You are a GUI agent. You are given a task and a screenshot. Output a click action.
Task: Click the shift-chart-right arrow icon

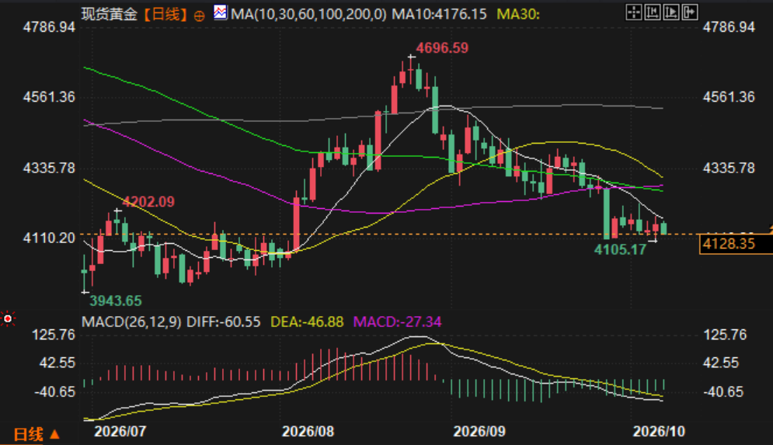[x=690, y=12]
